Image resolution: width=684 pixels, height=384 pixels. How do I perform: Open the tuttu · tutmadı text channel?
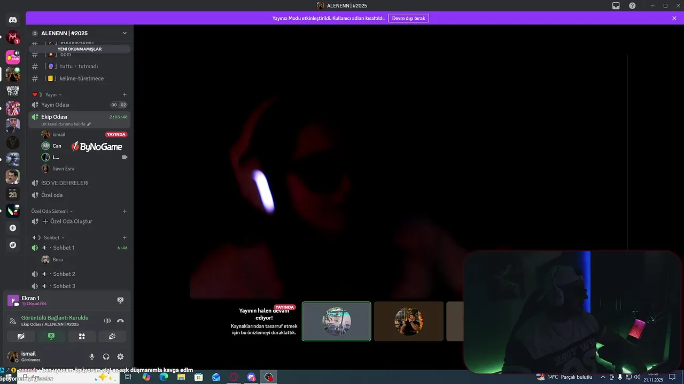pyautogui.click(x=79, y=66)
